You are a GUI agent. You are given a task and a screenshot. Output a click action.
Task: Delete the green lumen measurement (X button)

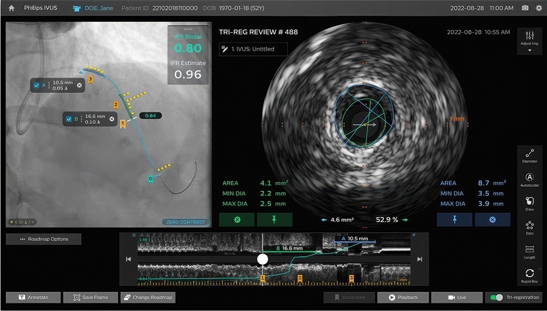[x=237, y=220]
